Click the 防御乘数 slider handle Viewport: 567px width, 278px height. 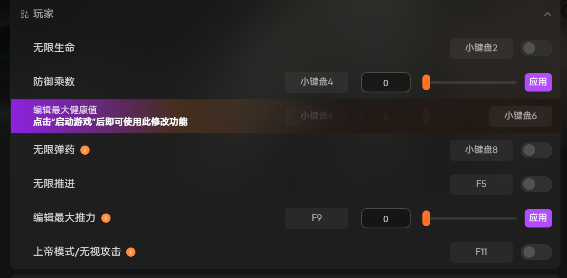click(x=426, y=82)
